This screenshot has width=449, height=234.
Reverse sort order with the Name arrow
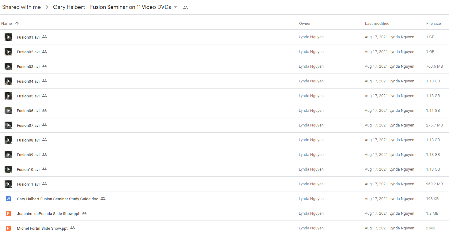[17, 23]
